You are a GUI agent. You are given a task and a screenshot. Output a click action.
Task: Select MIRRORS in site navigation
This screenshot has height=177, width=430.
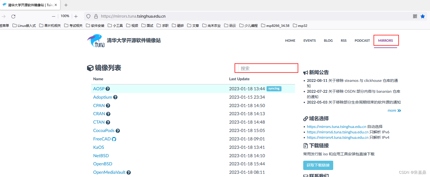tap(385, 41)
